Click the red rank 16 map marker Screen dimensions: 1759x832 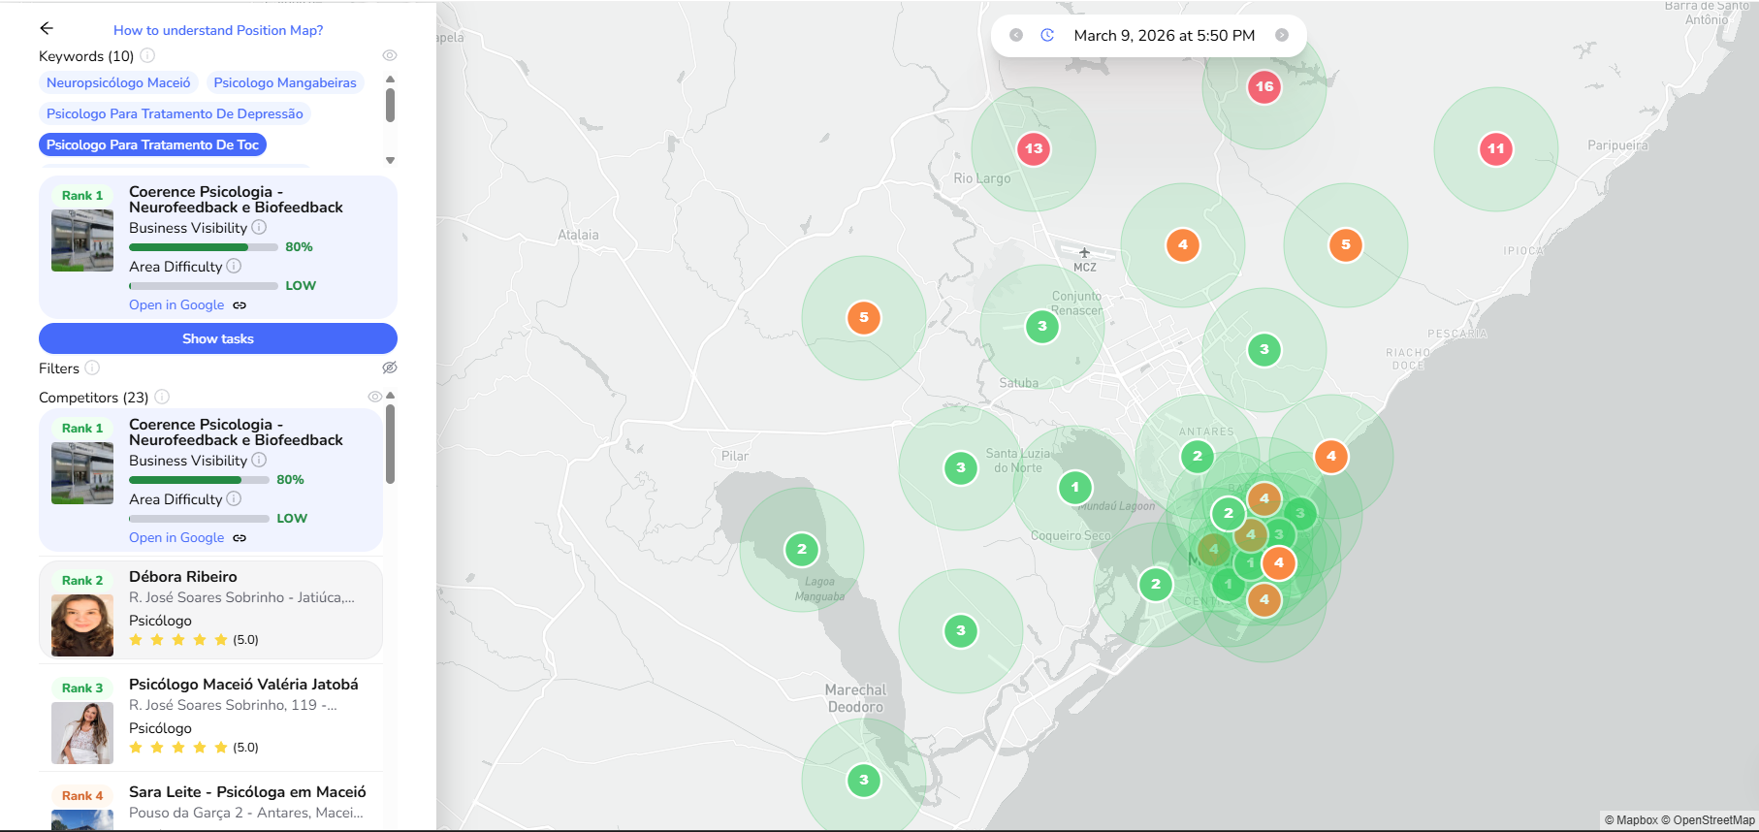[1264, 87]
